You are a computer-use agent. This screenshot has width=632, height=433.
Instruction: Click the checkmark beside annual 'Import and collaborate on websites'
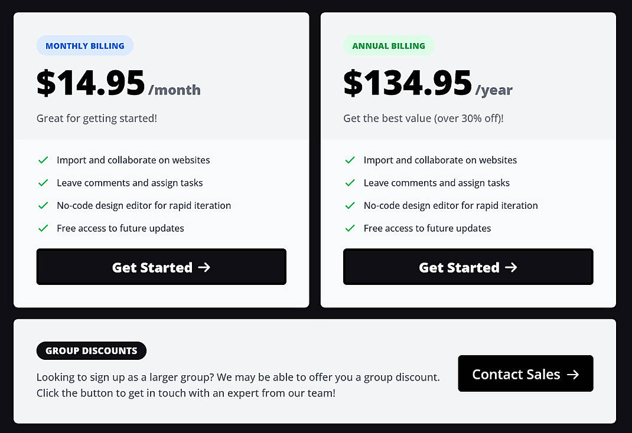point(350,160)
